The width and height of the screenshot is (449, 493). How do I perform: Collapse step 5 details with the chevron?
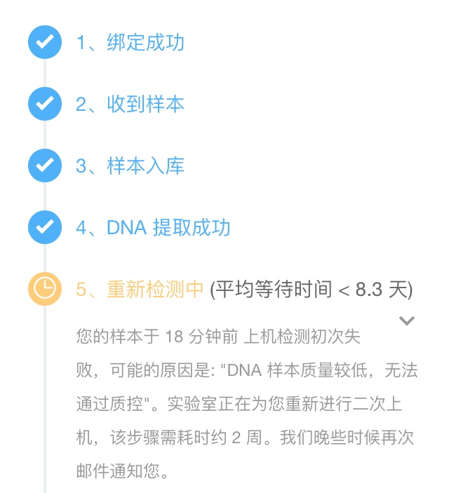[406, 320]
